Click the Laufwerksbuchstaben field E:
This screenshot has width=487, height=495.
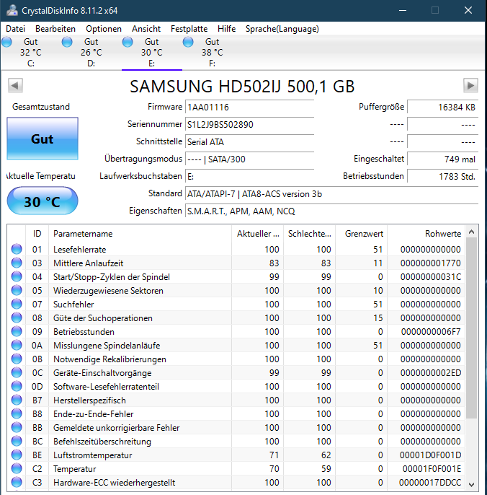[250, 177]
